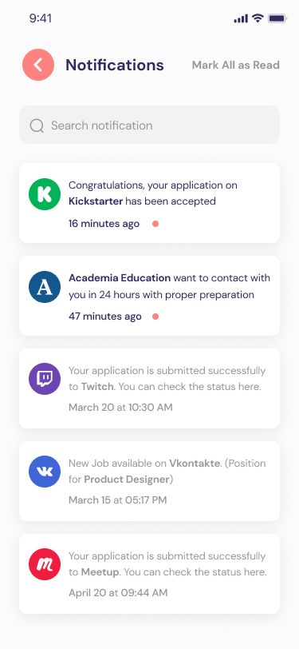Tap the Wi-Fi status icon
The width and height of the screenshot is (299, 649).
(x=258, y=18)
